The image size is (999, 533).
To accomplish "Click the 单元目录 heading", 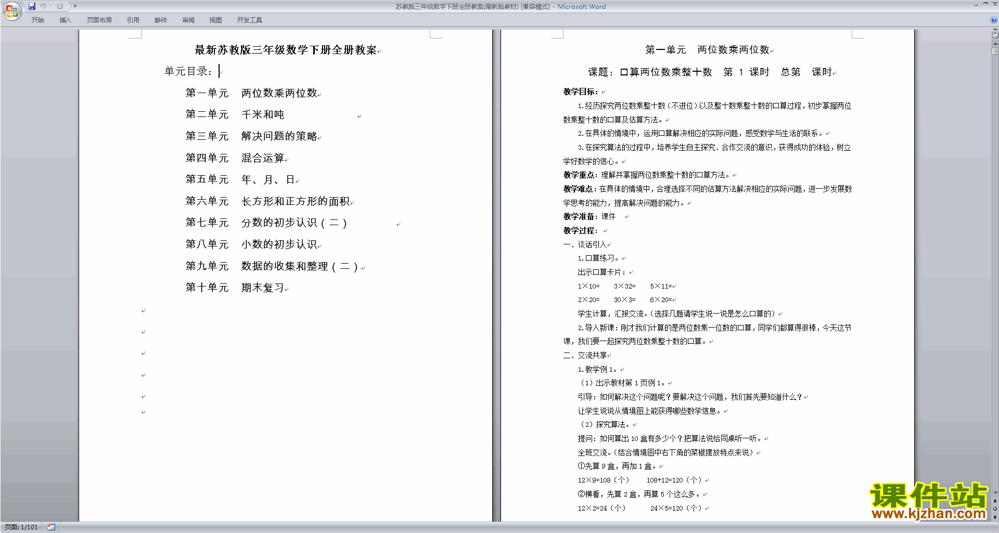I will click(x=188, y=71).
